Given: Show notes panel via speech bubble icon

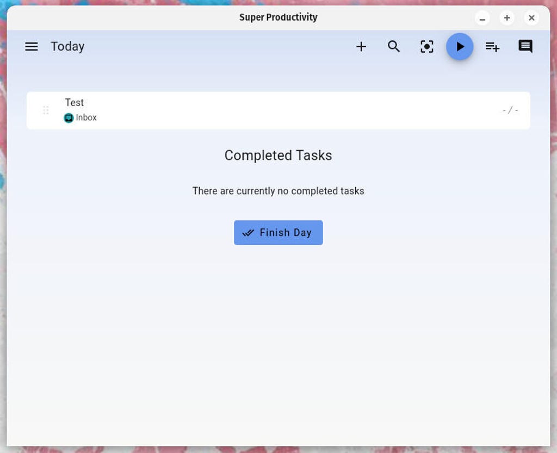Looking at the screenshot, I should click(525, 46).
